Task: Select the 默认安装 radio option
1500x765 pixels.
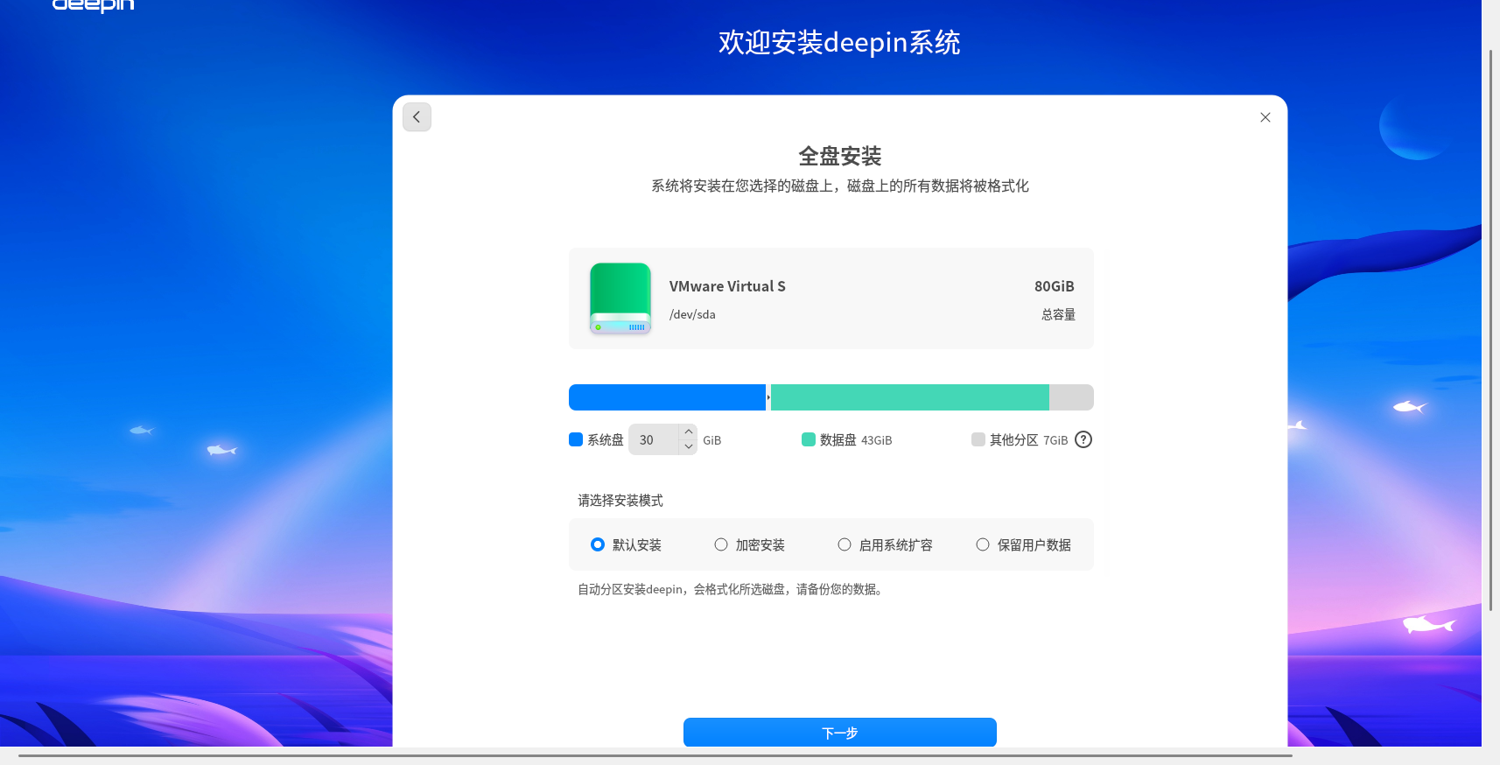Action: [x=598, y=544]
